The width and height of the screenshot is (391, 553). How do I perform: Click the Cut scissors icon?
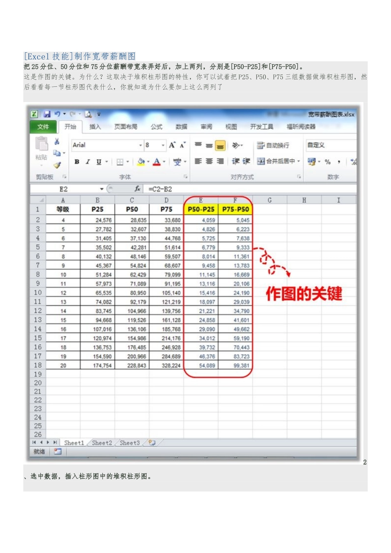57,142
